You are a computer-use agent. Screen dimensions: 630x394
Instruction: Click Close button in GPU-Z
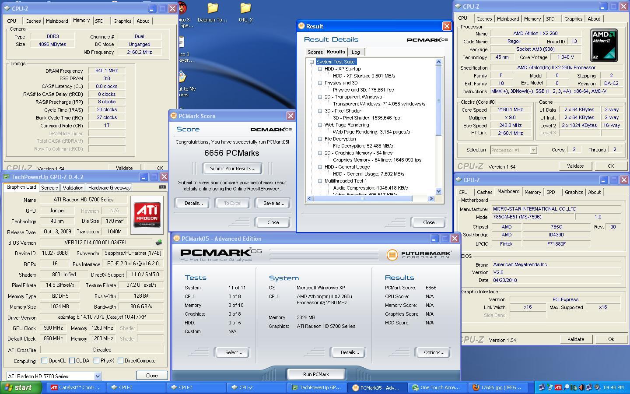coord(152,376)
